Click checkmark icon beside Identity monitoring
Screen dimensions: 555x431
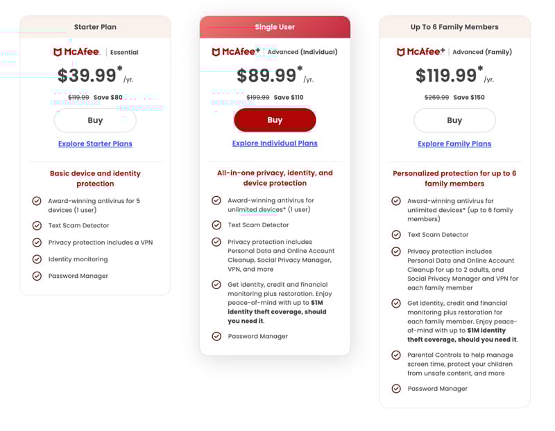coord(37,259)
